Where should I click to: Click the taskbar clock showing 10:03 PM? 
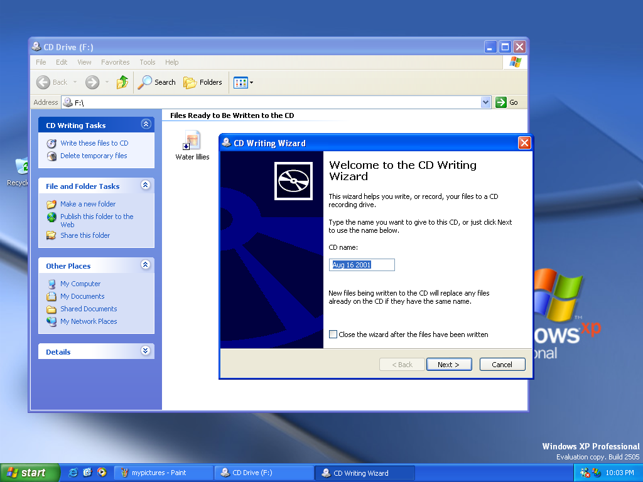pos(620,473)
